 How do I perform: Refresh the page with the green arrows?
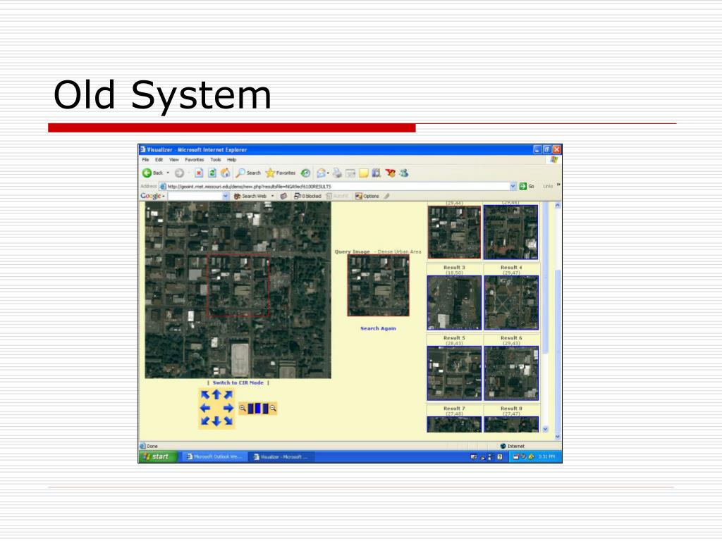212,173
